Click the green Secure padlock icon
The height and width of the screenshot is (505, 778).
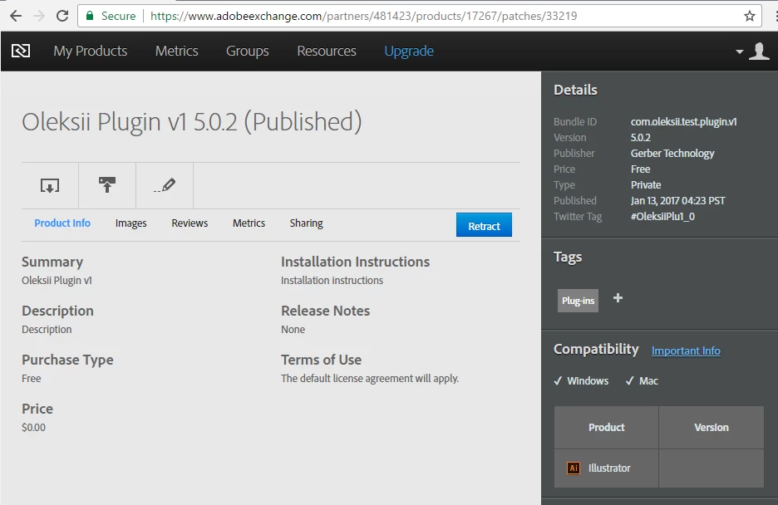pos(90,16)
